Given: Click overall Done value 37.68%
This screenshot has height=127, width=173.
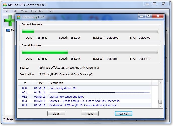Looking at the screenshot, I should (42, 59).
